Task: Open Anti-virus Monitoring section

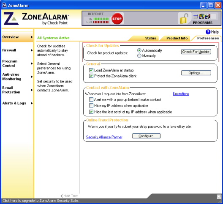Action: pyautogui.click(x=12, y=77)
